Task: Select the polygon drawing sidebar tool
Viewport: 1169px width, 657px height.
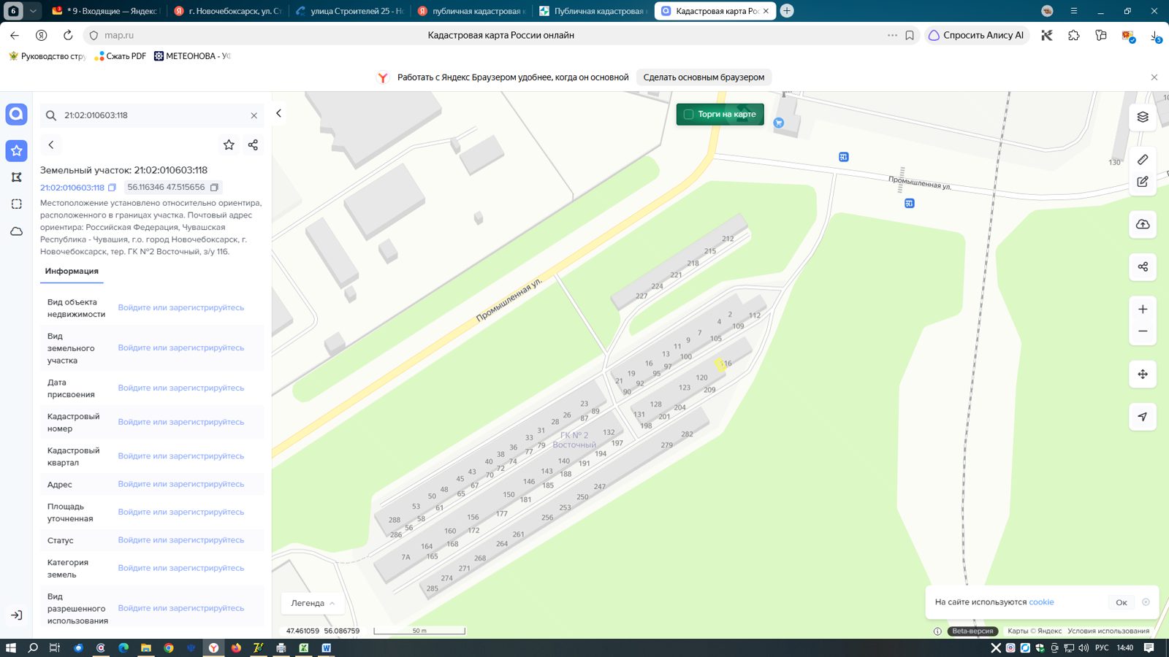Action: coord(16,177)
